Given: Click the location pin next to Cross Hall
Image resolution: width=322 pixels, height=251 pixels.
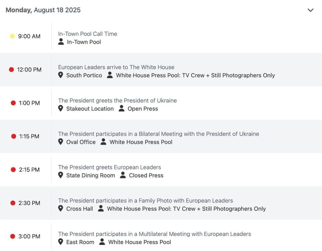Looking at the screenshot, I should [x=60, y=208].
